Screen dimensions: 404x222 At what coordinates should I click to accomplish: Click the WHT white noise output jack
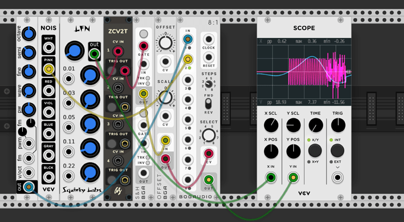click(x=48, y=47)
